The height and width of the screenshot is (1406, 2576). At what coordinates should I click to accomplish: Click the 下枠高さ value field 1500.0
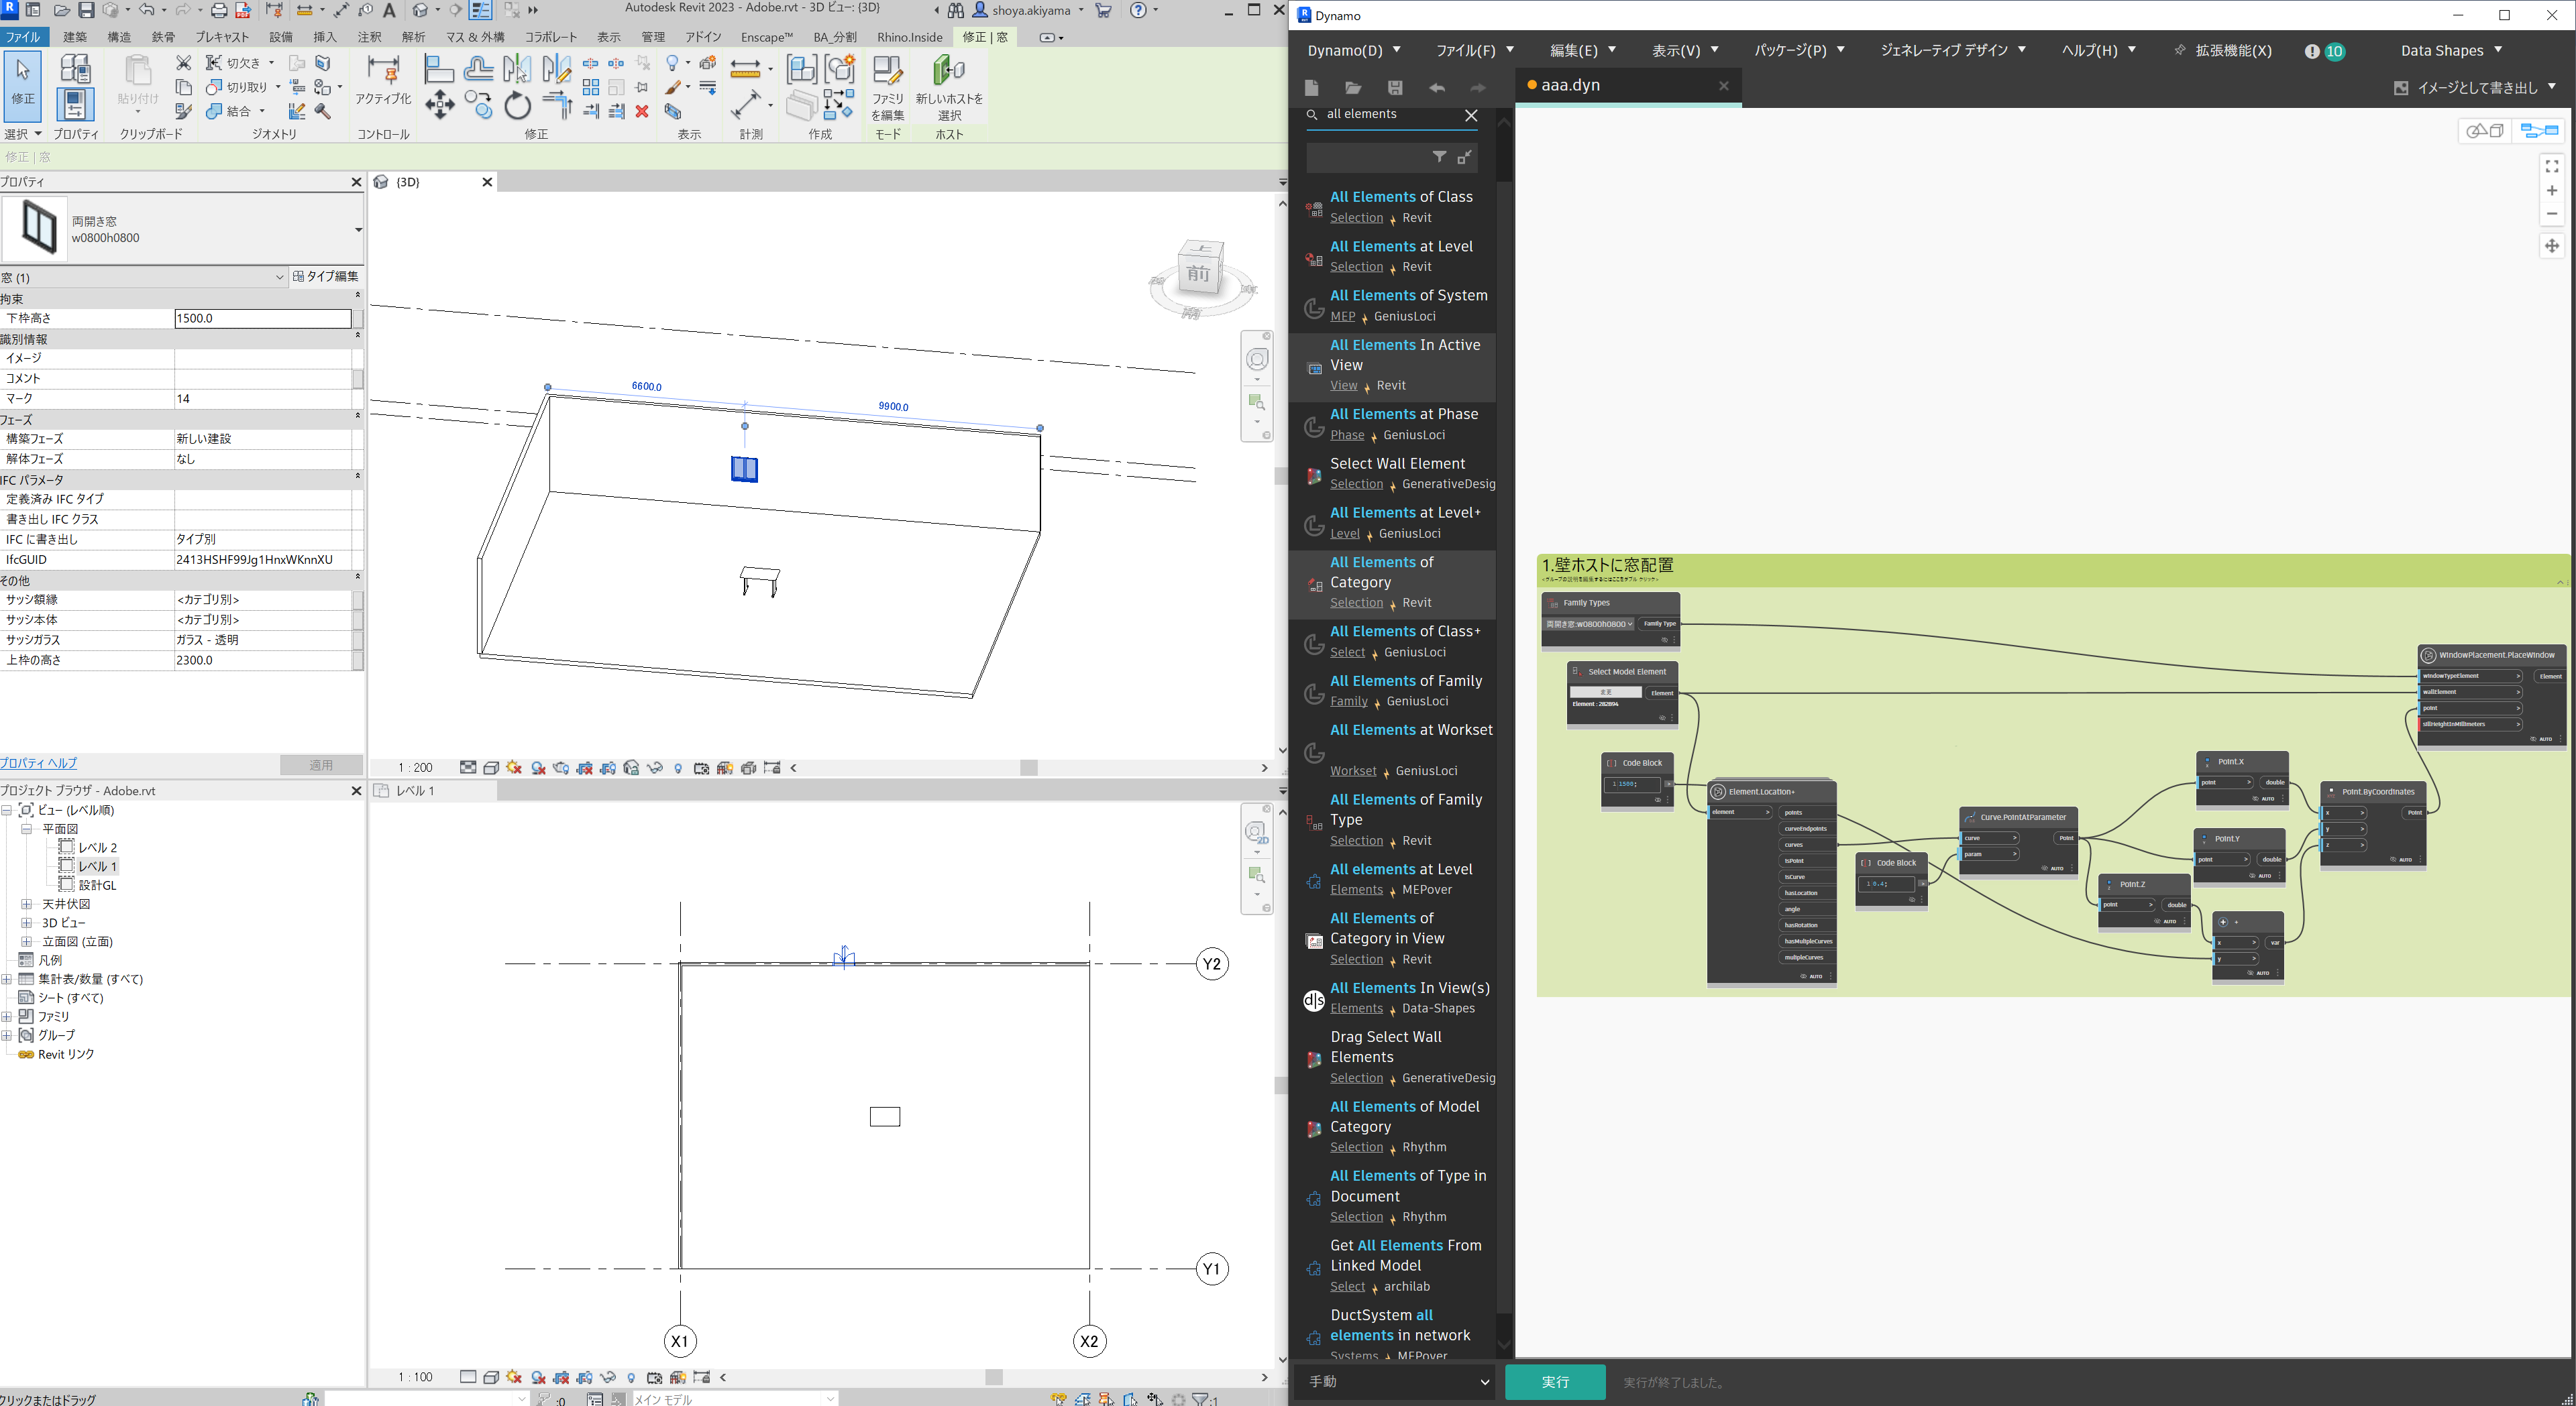point(262,318)
